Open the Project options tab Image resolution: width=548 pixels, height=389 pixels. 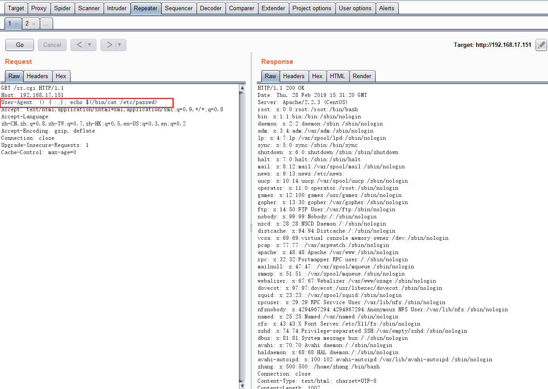312,8
